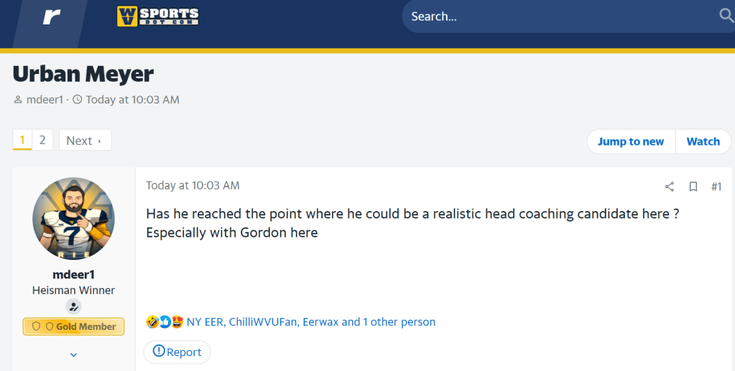Report the first post
Image resolution: width=735 pixels, height=371 pixels.
177,352
